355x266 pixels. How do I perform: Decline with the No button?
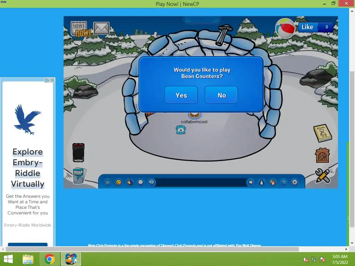tap(221, 95)
